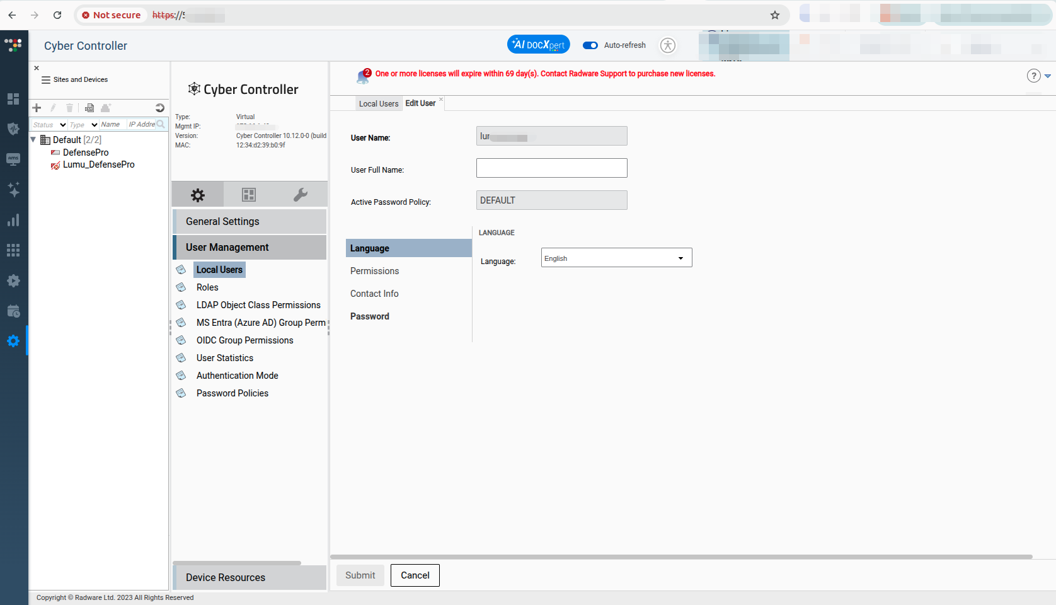This screenshot has width=1056, height=605.
Task: Open the wrench maintenance tab icon
Action: coord(301,195)
